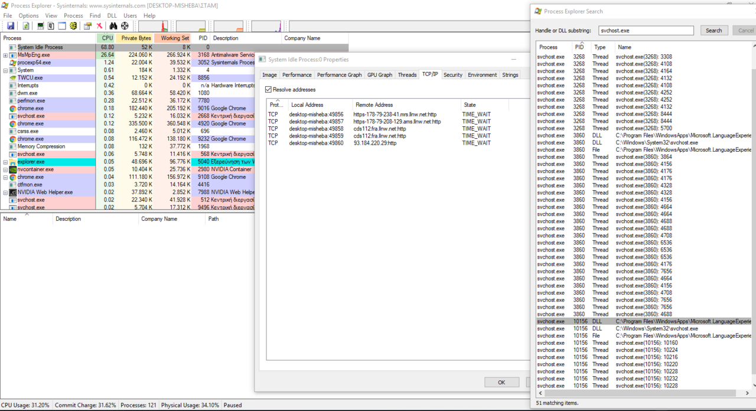Collapse the nvcontainer.exe tree node
The image size is (756, 411).
coord(5,169)
